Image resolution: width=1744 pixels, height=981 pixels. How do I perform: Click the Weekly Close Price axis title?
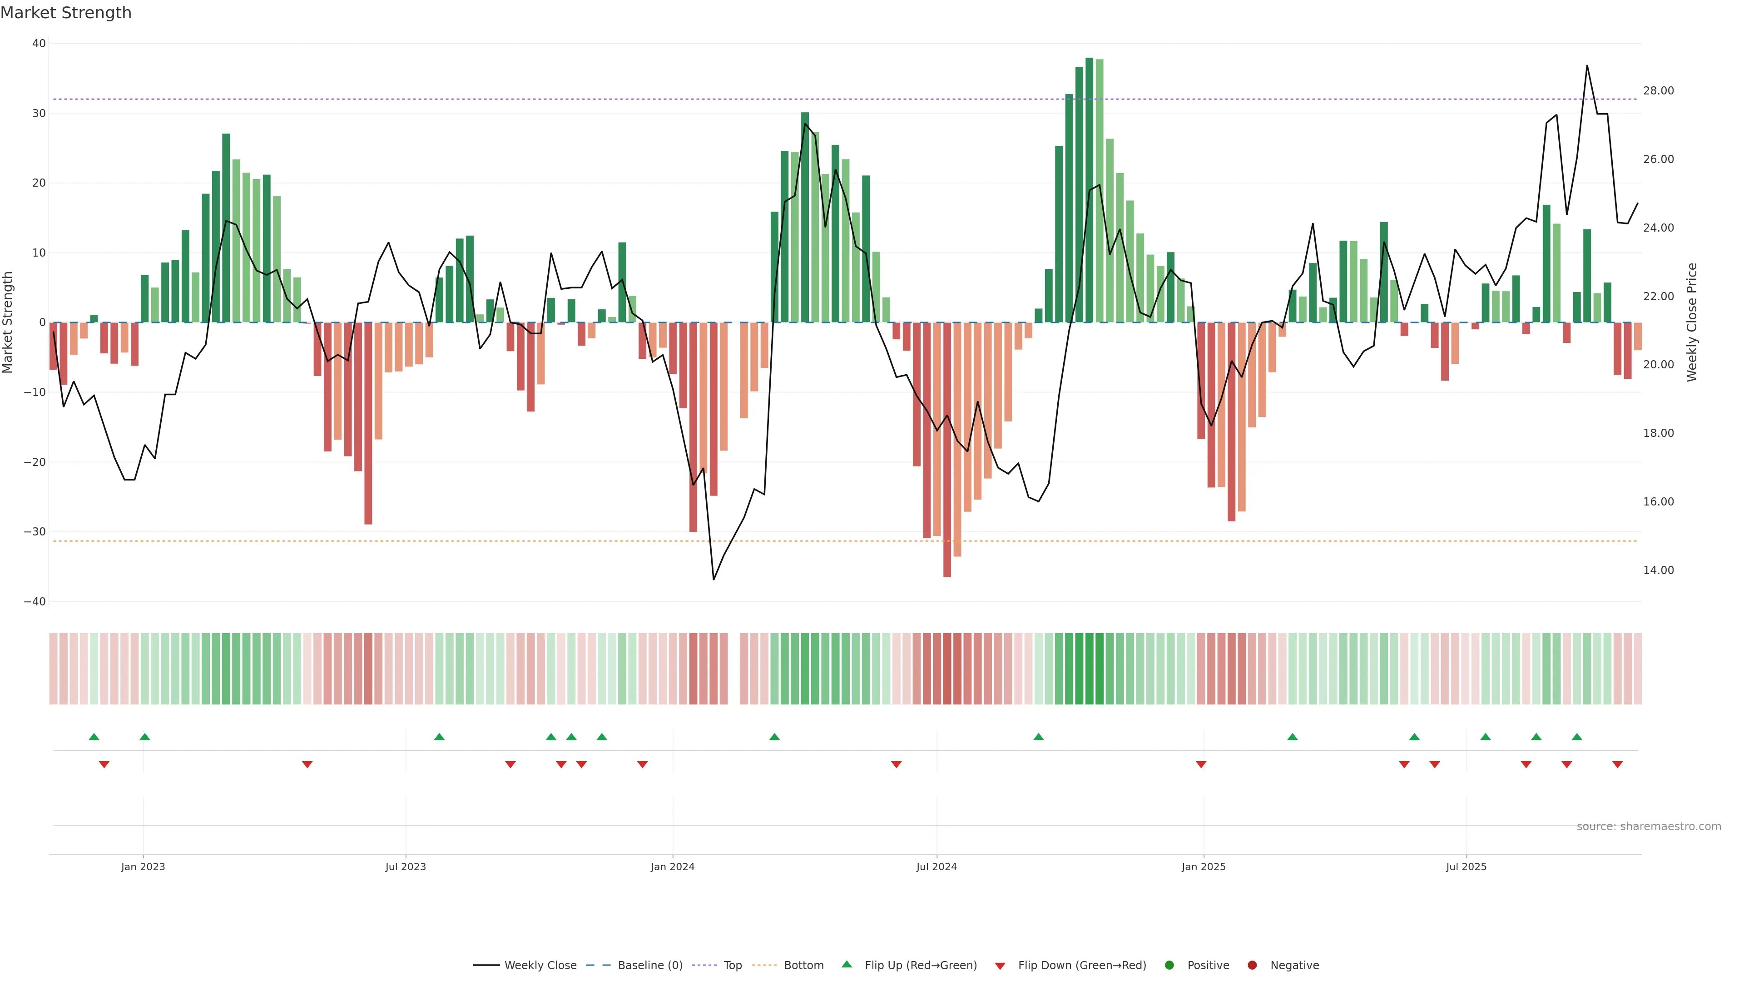tap(1692, 322)
